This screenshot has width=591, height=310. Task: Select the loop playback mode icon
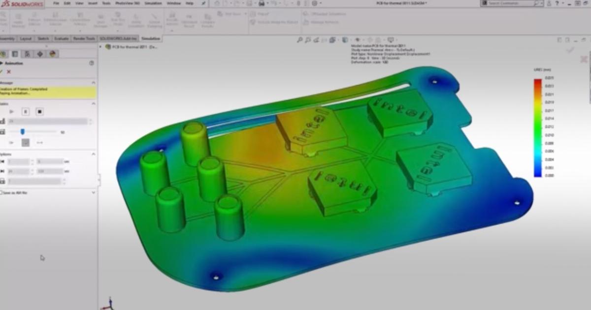(26, 142)
